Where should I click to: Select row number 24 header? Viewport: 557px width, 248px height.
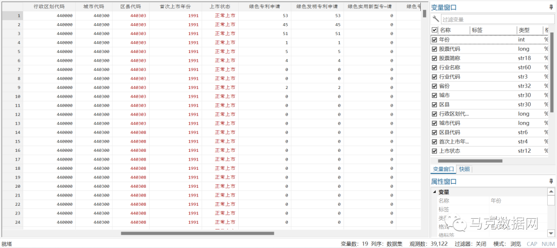pyautogui.click(x=12, y=222)
